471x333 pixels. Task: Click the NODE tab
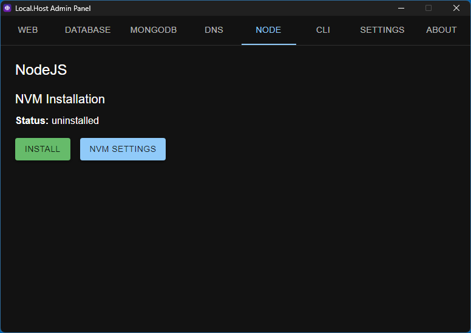pos(268,30)
